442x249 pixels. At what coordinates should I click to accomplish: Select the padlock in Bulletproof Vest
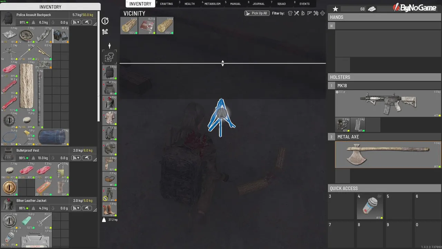point(61,170)
